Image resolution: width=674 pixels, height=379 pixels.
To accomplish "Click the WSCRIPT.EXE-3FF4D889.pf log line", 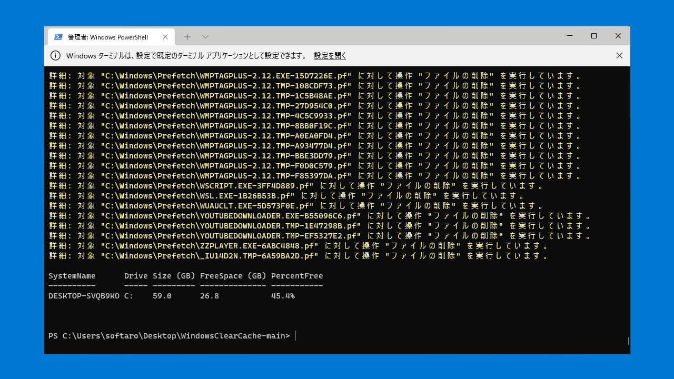I will tap(296, 186).
